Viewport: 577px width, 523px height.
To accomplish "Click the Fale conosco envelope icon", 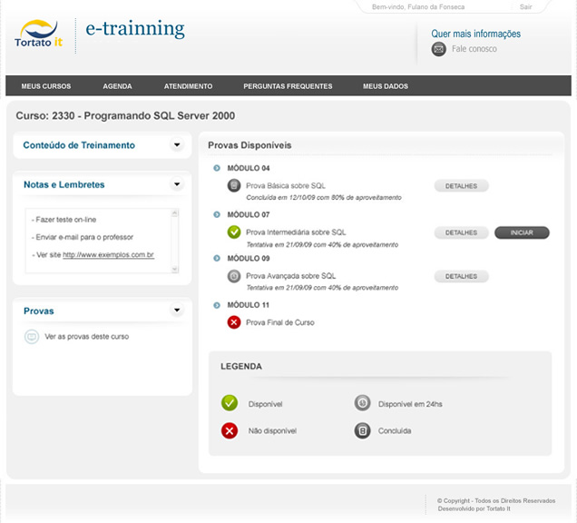I will coord(438,49).
